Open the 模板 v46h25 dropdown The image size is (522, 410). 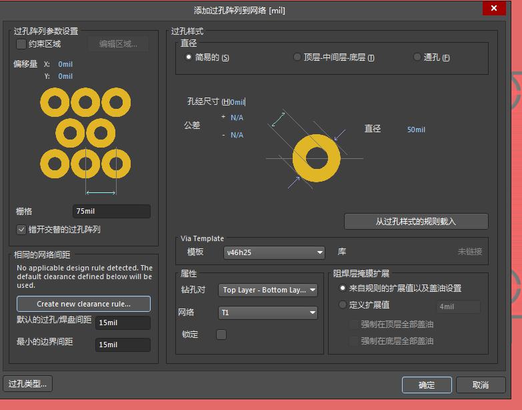tap(273, 252)
